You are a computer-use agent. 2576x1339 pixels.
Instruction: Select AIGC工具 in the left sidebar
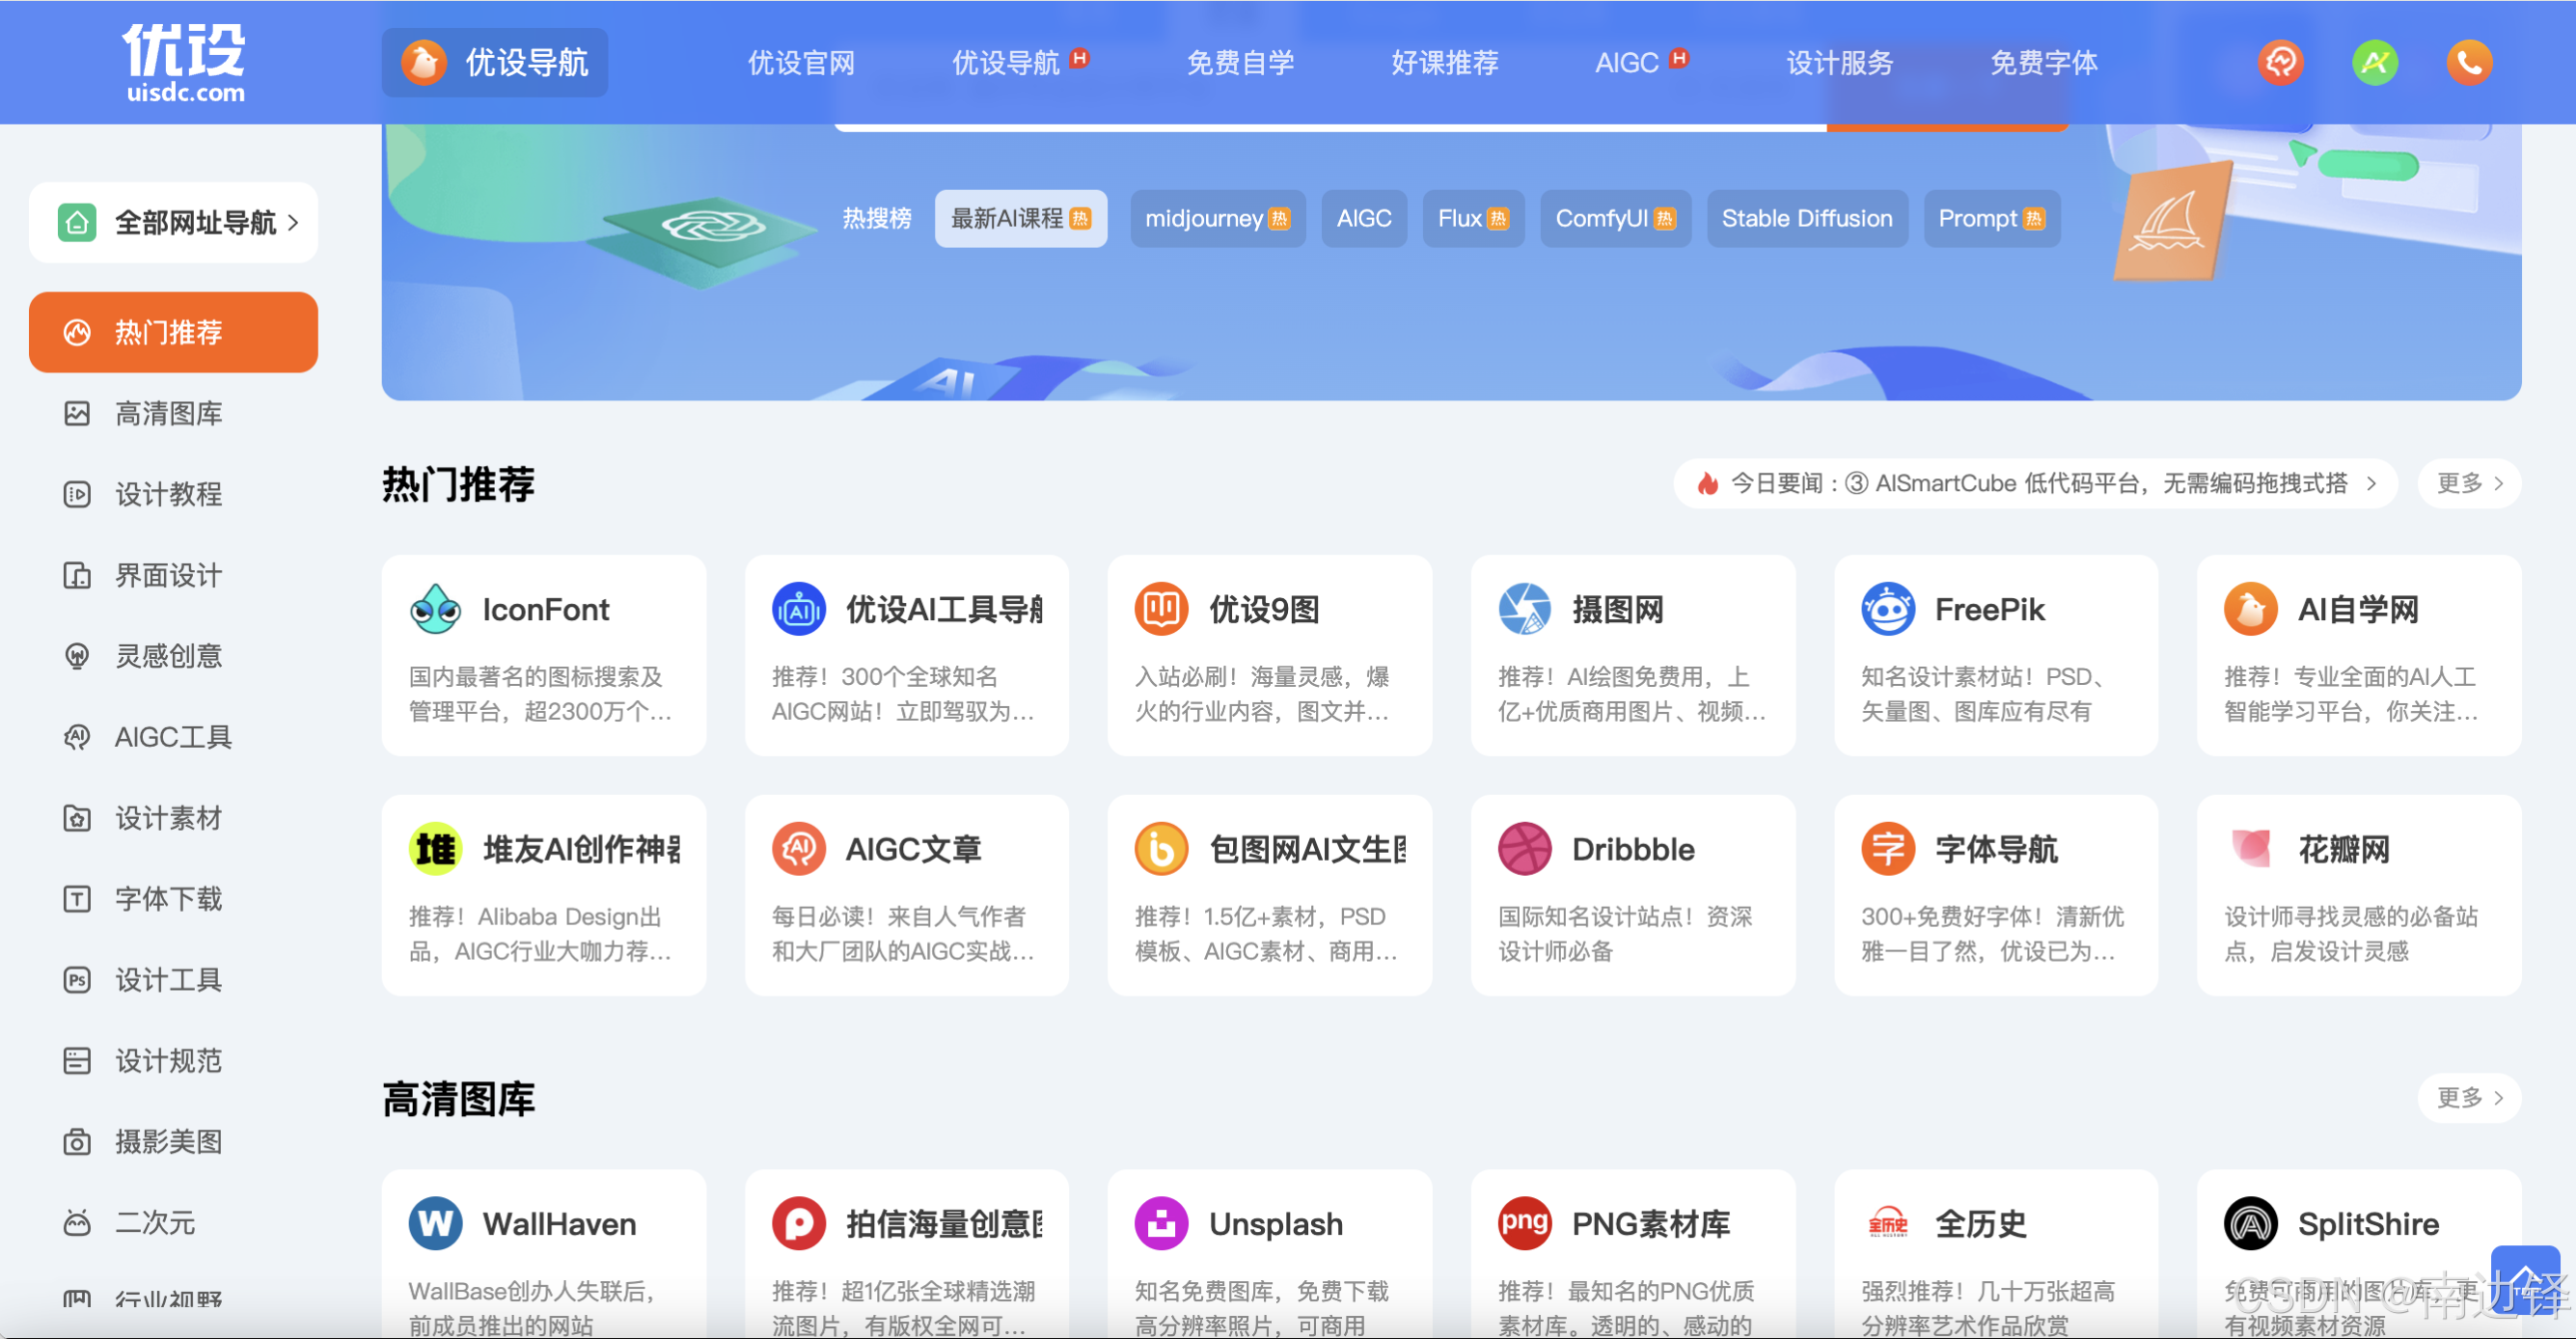point(172,737)
